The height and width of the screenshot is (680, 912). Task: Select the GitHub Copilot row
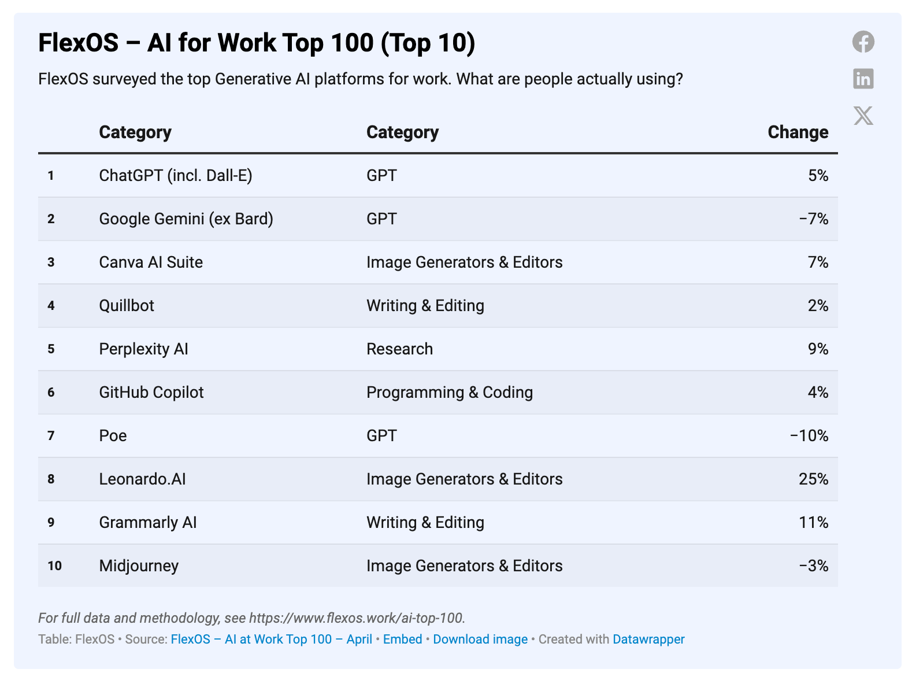[151, 392]
